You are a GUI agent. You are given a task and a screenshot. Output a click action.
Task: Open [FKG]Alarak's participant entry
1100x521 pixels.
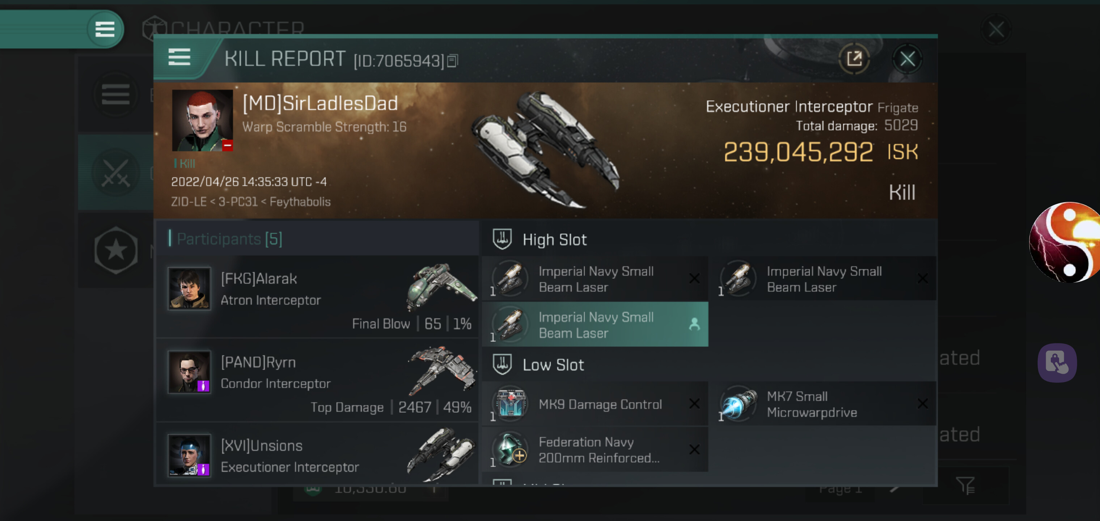click(317, 296)
